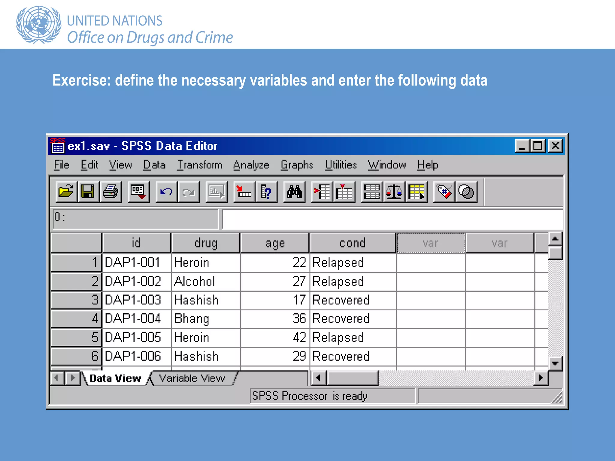The height and width of the screenshot is (461, 615).
Task: Click the Dialog Recall toolbar icon
Action: [138, 192]
